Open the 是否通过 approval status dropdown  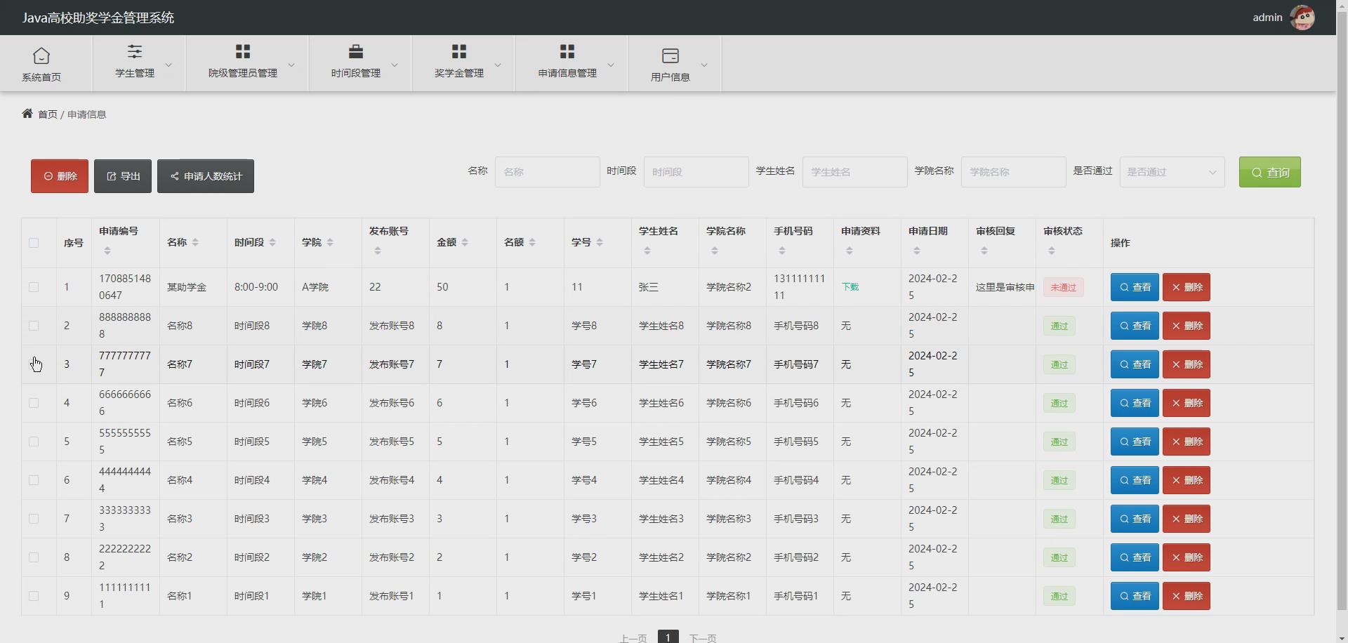point(1171,171)
